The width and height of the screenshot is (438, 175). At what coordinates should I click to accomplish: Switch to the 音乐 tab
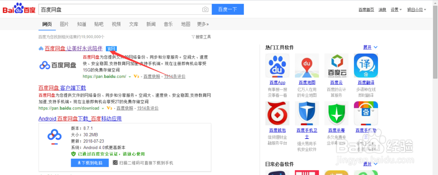click(168, 24)
